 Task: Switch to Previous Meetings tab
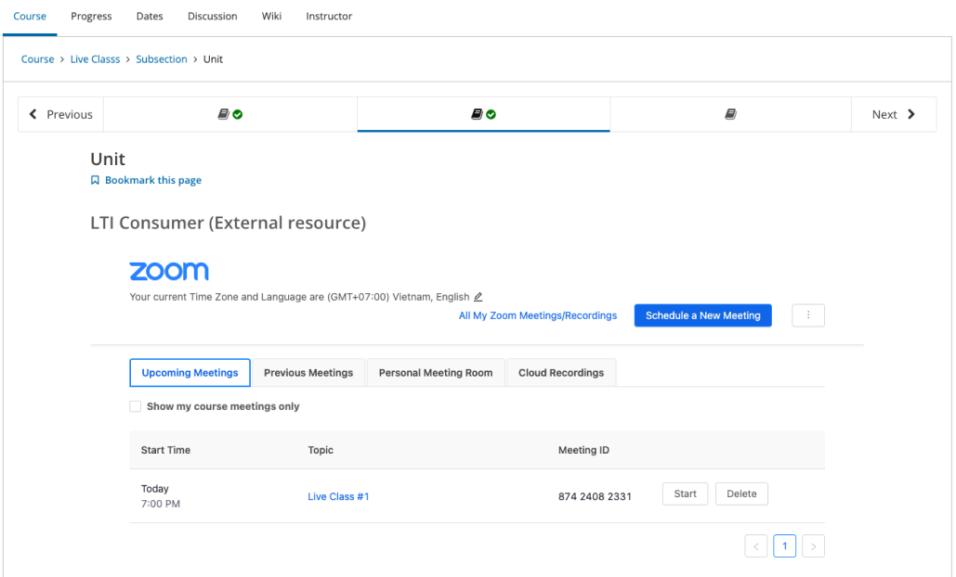(x=308, y=373)
